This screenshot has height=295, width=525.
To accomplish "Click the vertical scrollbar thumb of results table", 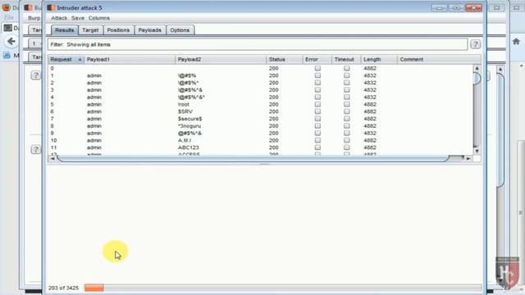I will point(477,79).
